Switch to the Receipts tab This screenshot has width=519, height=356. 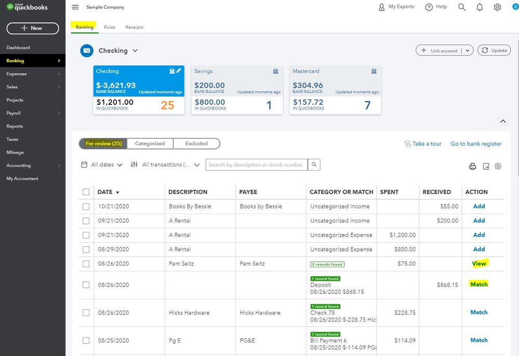135,27
